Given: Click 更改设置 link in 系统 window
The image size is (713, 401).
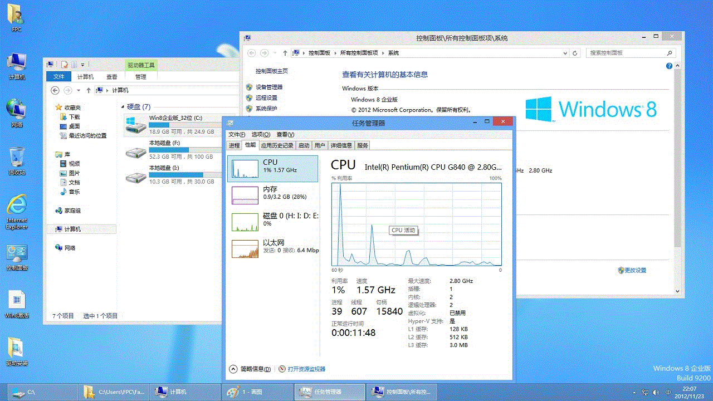Looking at the screenshot, I should click(x=635, y=270).
